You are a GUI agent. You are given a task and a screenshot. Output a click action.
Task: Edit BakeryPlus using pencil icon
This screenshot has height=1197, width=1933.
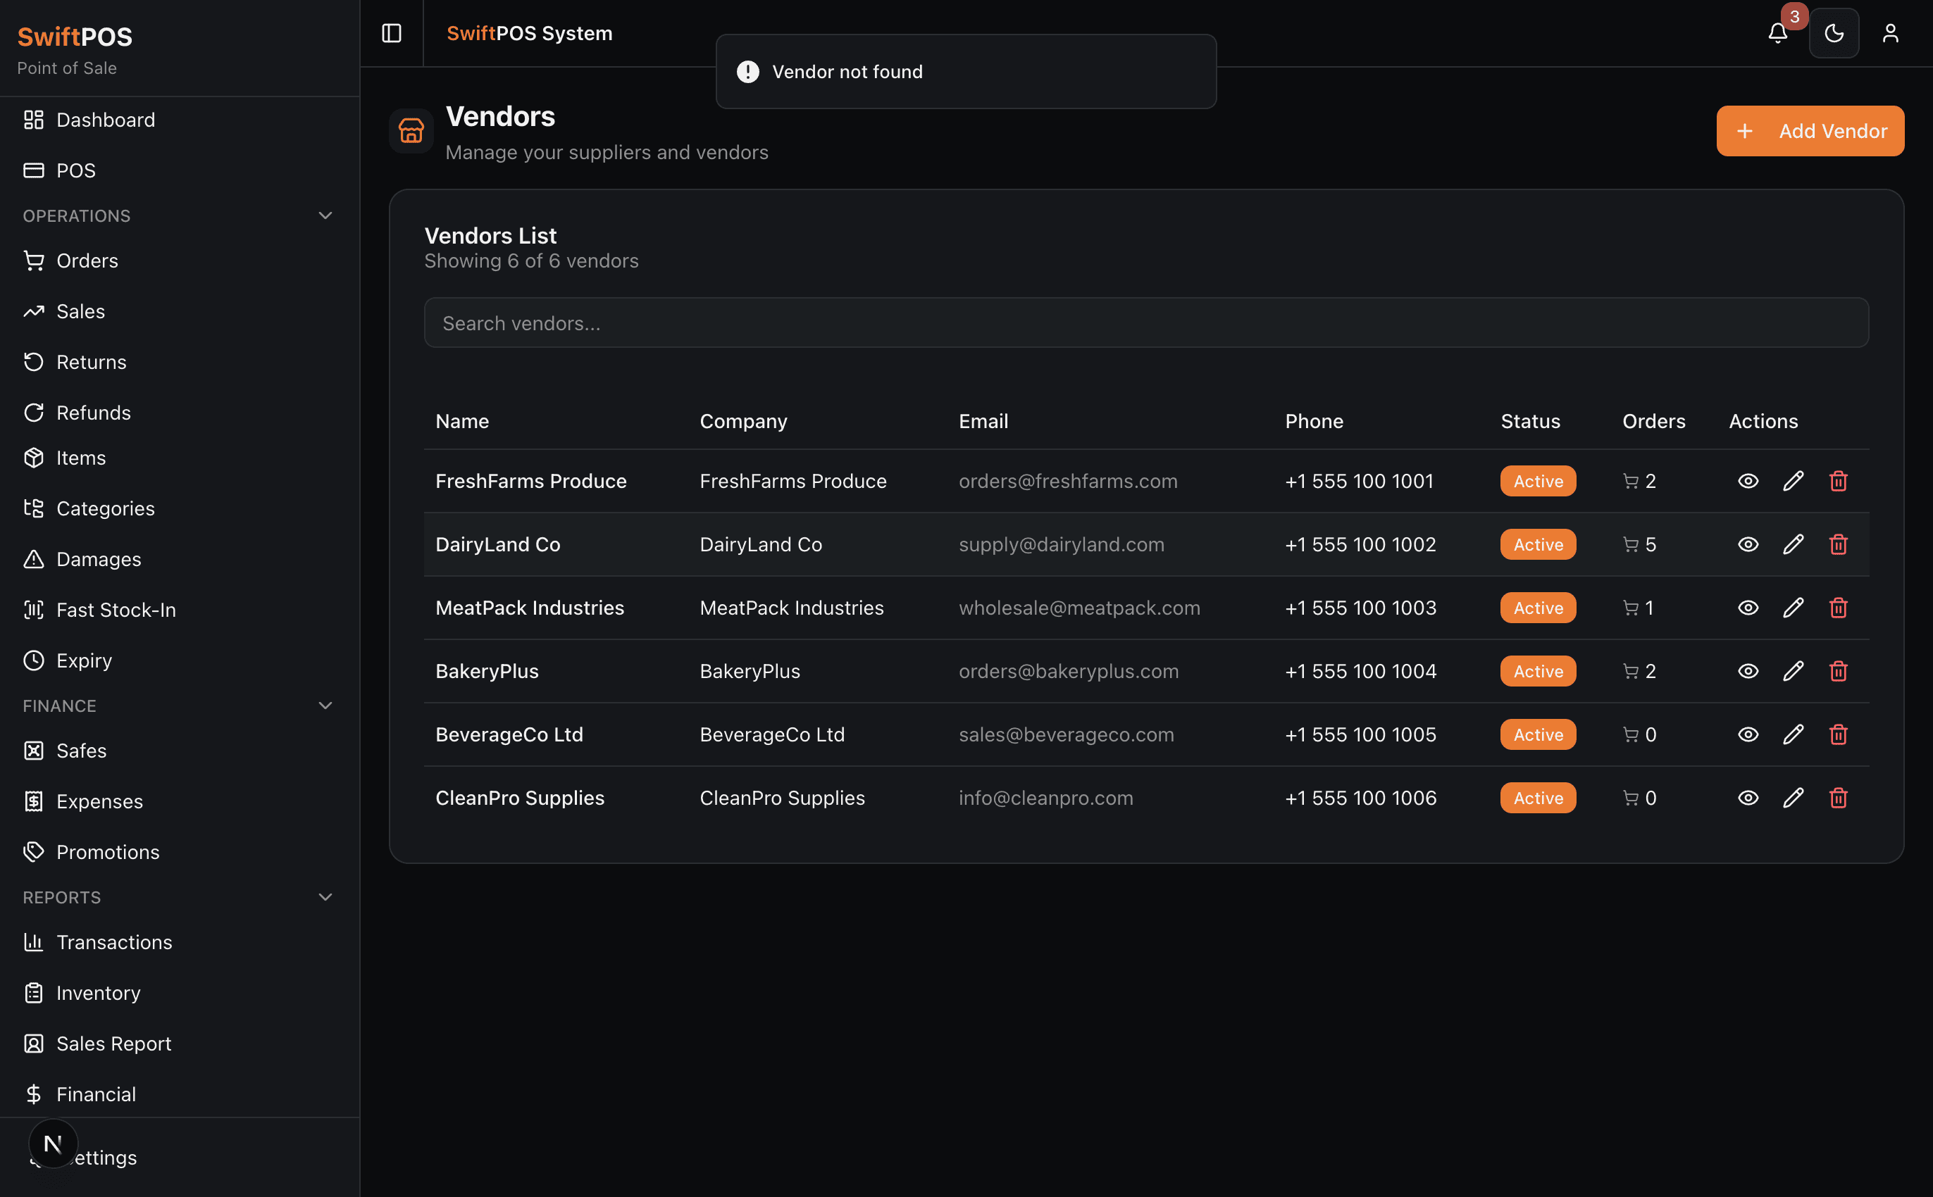1793,671
